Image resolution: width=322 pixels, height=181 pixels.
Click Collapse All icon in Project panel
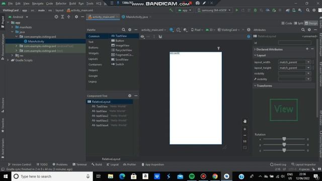tap(68, 17)
